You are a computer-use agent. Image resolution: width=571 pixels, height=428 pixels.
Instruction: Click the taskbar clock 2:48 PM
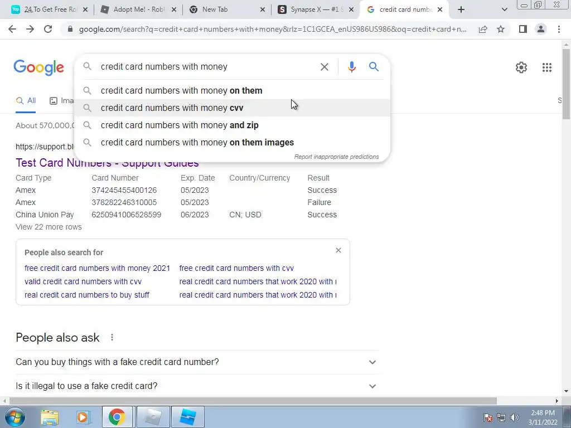click(x=543, y=417)
